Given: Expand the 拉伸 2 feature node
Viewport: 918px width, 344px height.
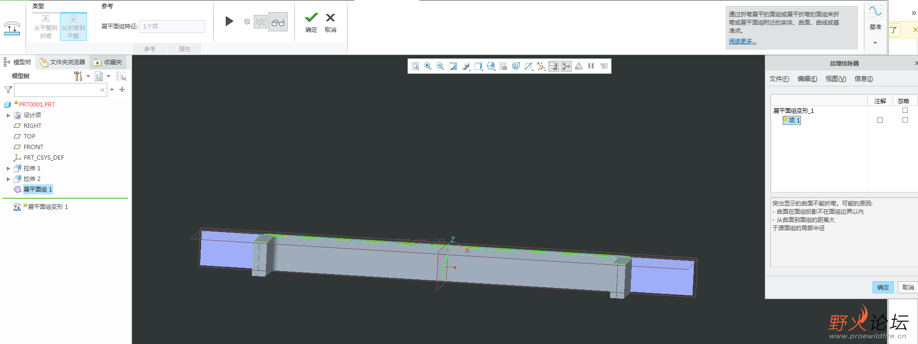Looking at the screenshot, I should (8, 179).
